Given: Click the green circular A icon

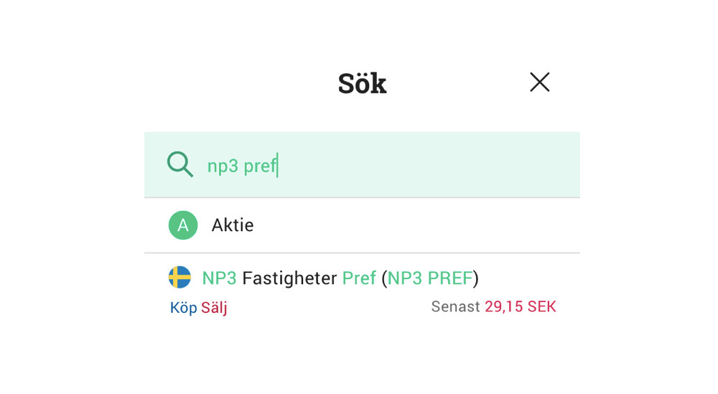Looking at the screenshot, I should [x=183, y=225].
